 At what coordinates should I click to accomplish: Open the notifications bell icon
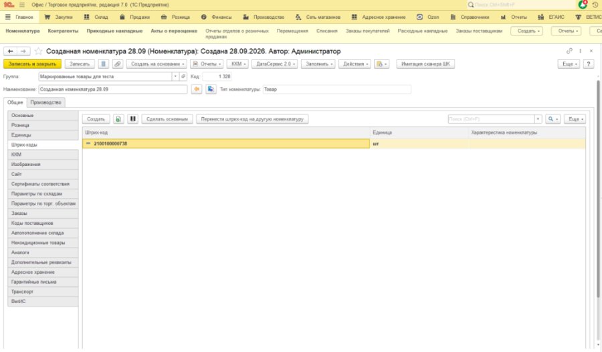(x=583, y=5)
